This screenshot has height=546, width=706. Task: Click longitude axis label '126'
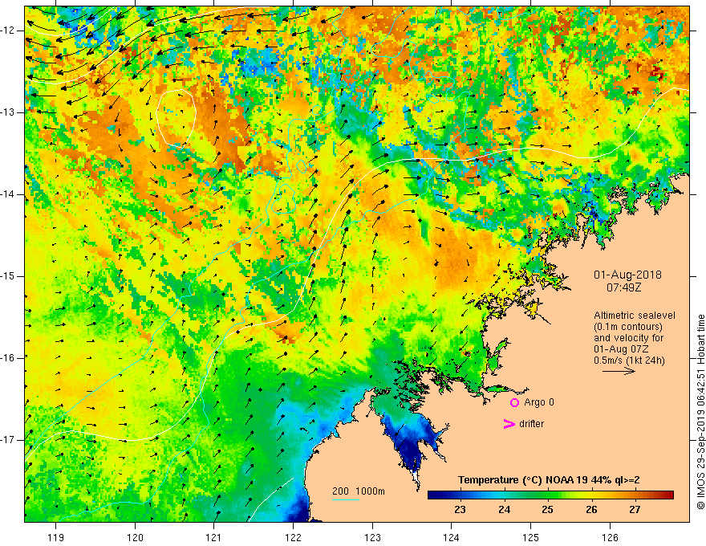[610, 537]
